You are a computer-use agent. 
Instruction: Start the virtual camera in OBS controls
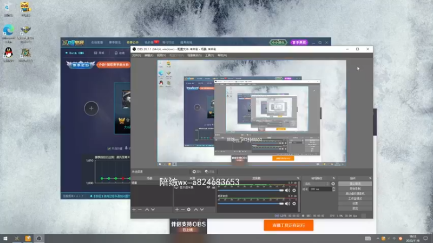coord(355,194)
